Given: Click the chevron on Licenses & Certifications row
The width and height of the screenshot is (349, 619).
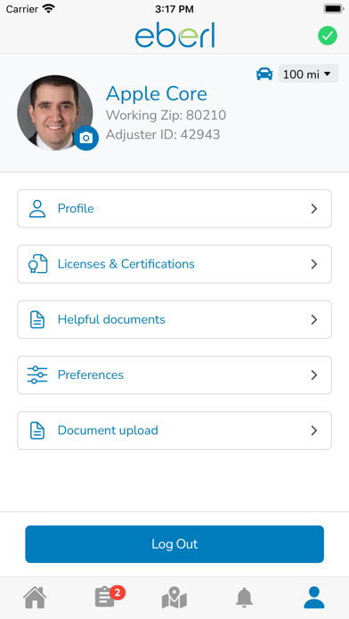Looking at the screenshot, I should (x=314, y=264).
